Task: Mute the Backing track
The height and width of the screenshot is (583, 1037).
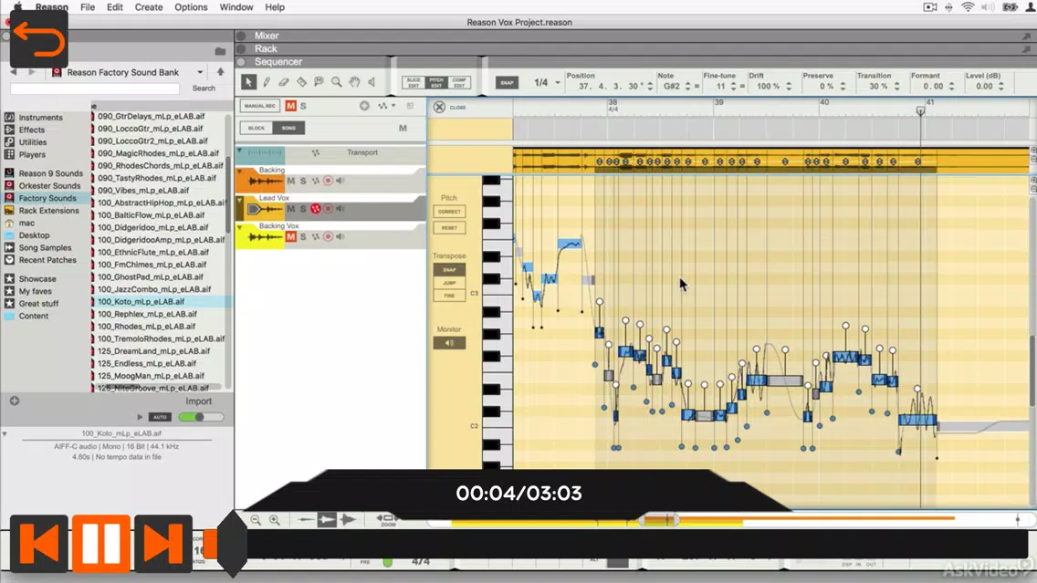Action: (290, 181)
